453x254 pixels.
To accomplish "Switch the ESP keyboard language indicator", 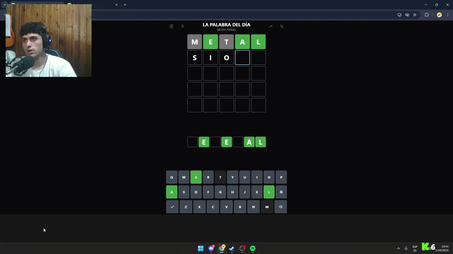I will tap(415, 248).
